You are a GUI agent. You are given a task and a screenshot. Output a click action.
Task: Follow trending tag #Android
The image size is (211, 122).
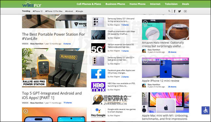(x=69, y=11)
